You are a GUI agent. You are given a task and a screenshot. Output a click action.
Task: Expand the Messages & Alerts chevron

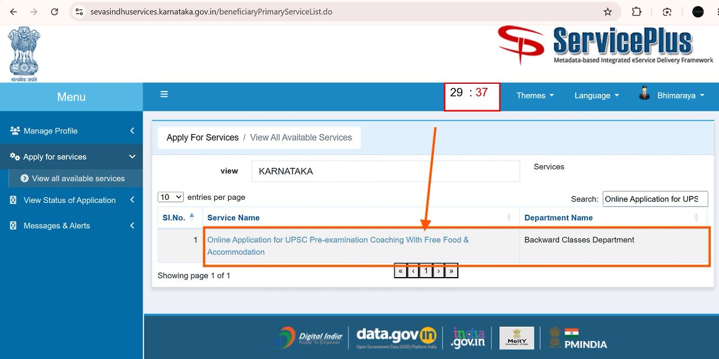[132, 226]
